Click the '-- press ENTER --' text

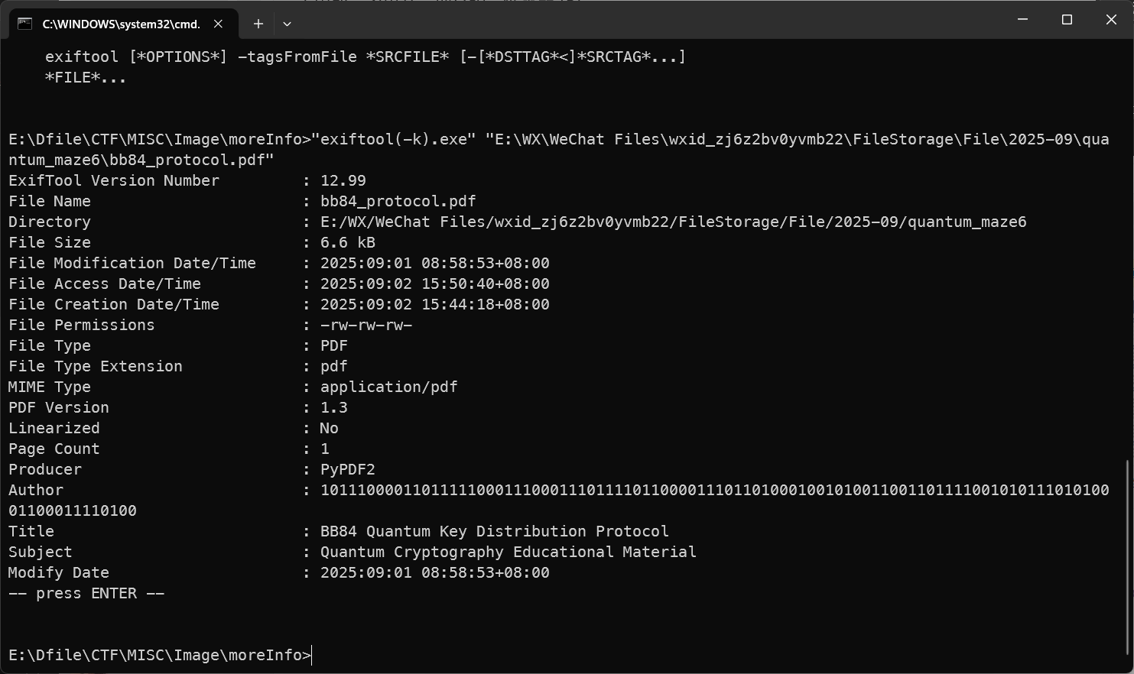86,594
